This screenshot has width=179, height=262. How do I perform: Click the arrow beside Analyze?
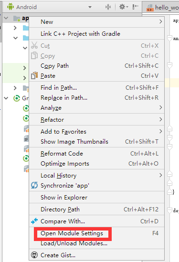tap(160, 107)
